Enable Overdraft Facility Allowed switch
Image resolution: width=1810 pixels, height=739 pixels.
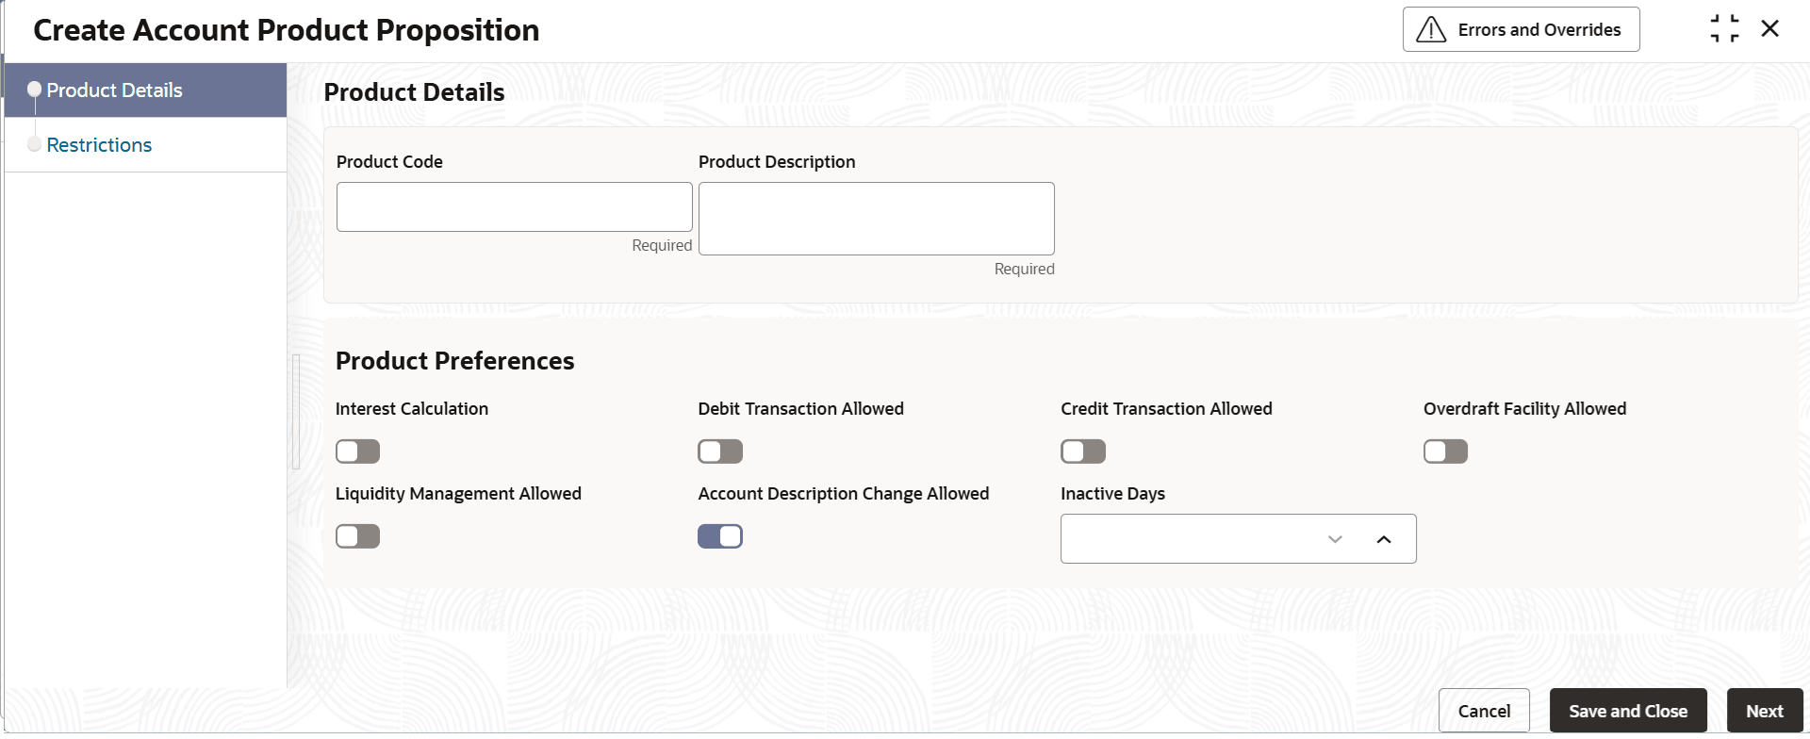1445,452
